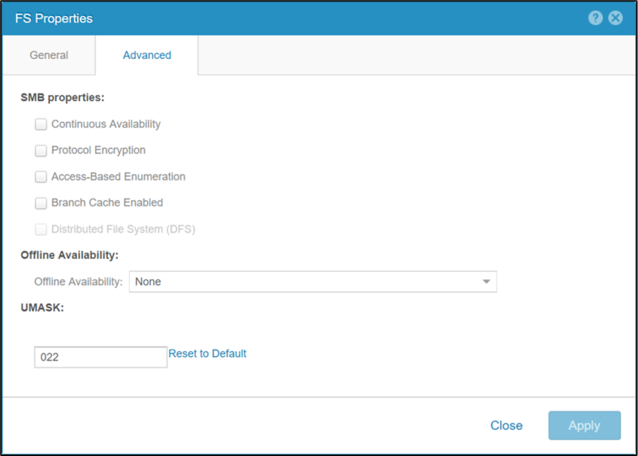This screenshot has width=638, height=456.
Task: Open the help question mark icon
Action: click(595, 18)
